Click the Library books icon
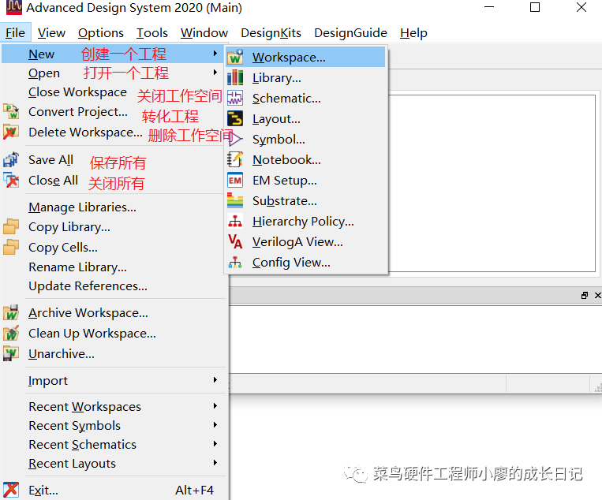602x500 pixels. (x=235, y=78)
